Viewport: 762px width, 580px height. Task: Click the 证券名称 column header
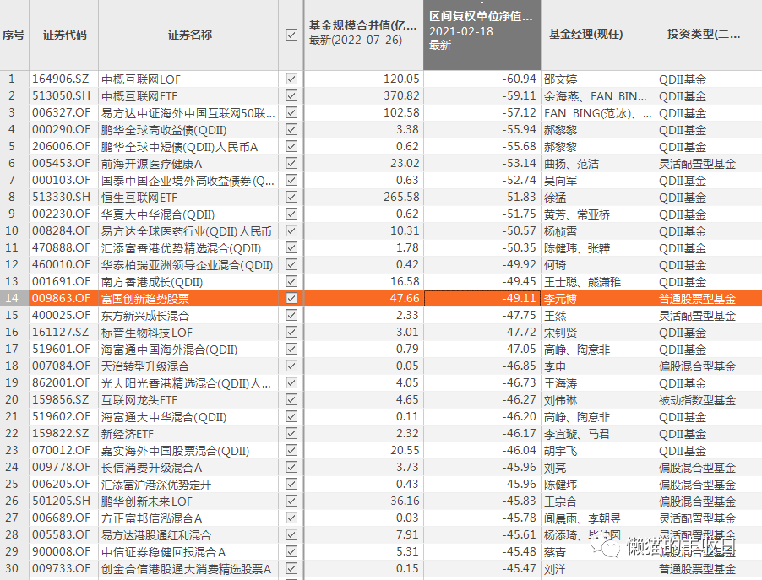pyautogui.click(x=188, y=35)
